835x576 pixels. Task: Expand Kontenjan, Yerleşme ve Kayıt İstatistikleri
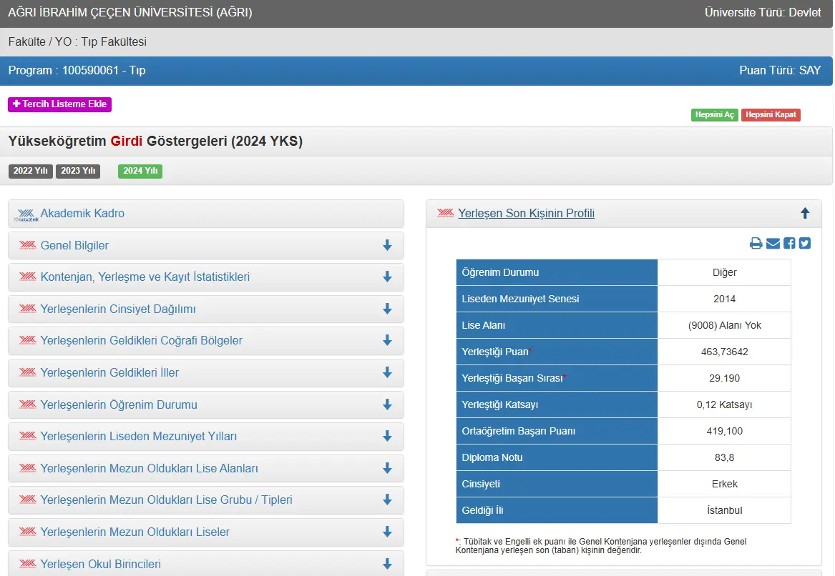(x=387, y=277)
